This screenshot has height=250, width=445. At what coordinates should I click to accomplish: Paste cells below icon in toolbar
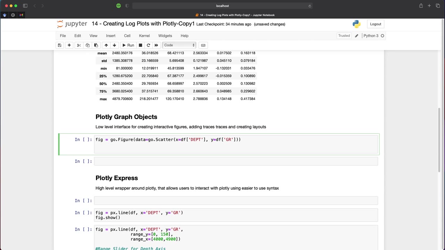click(96, 45)
